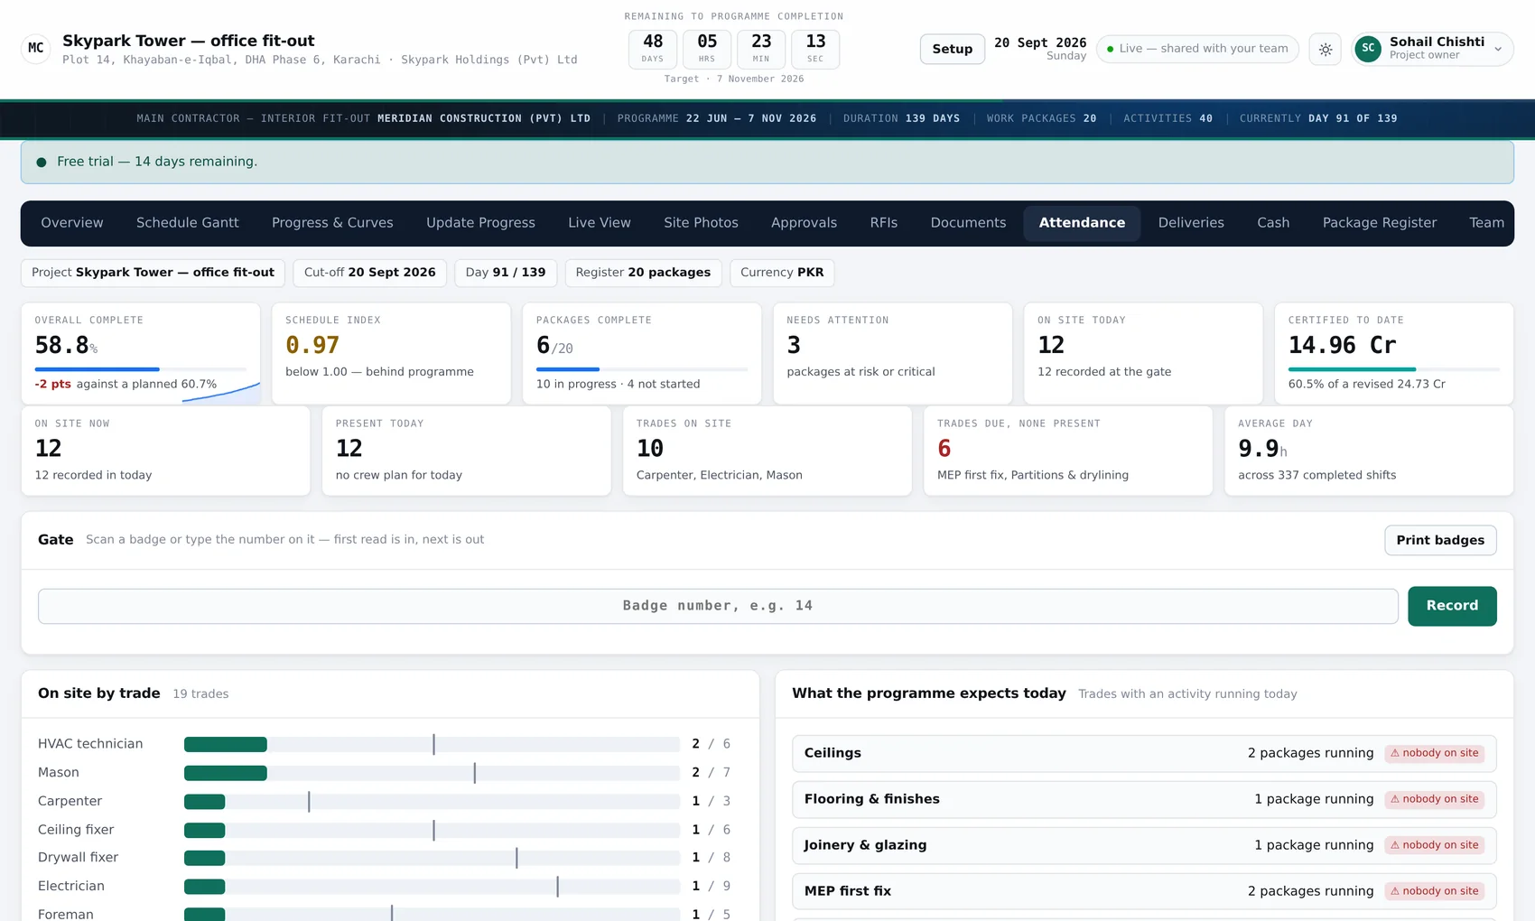Go to Progress & Curves tab
The image size is (1535, 921).
(x=332, y=223)
